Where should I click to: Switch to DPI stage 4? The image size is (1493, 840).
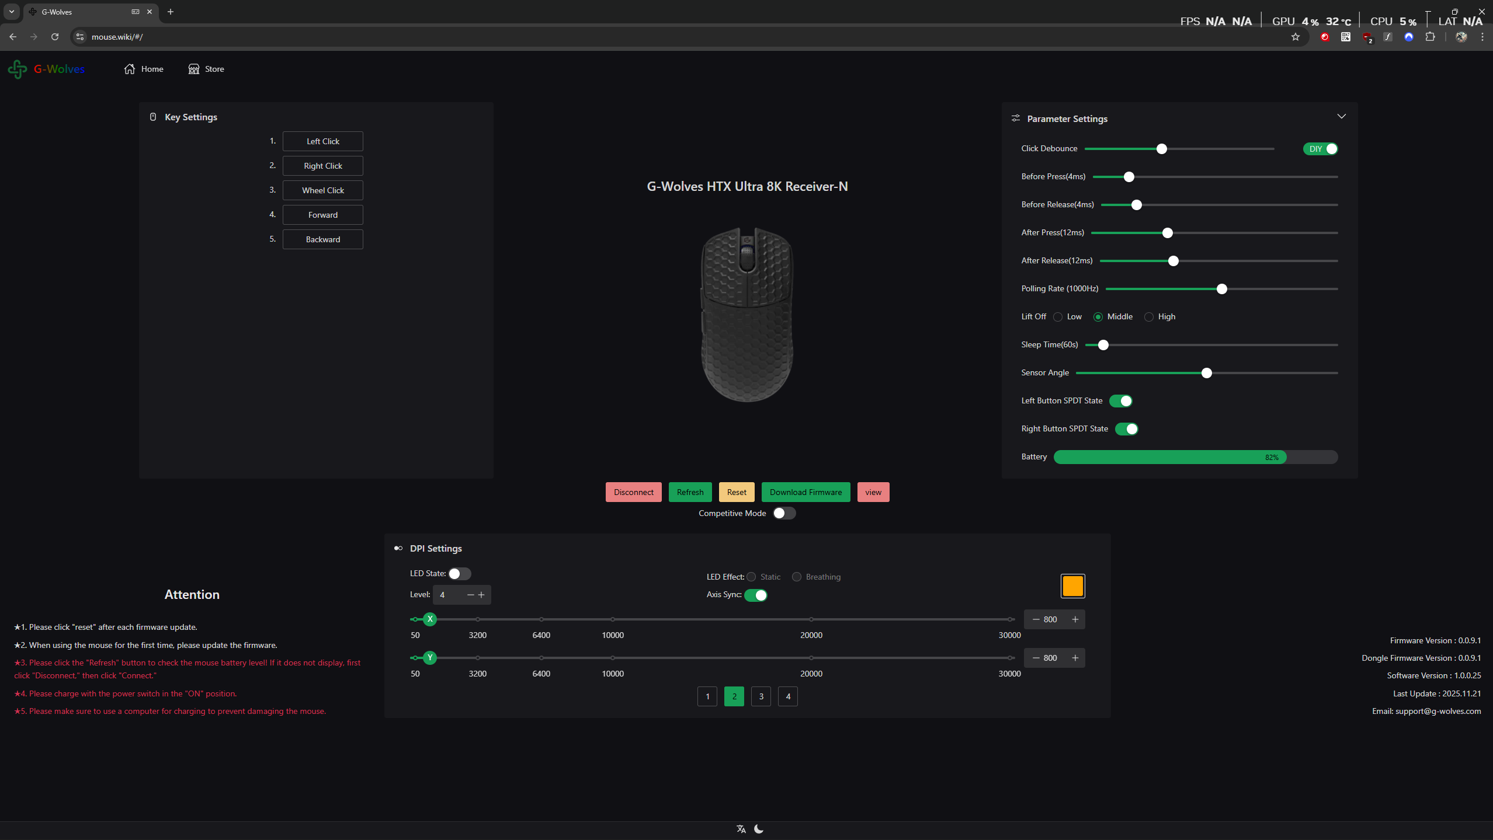[x=788, y=696]
